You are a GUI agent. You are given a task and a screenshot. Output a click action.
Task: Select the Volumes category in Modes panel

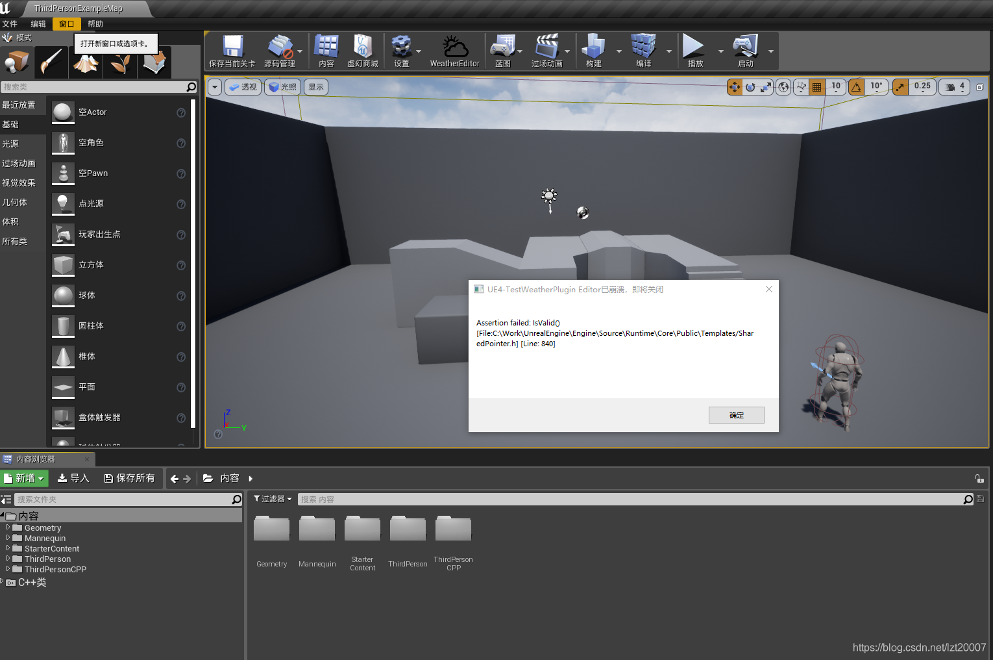(23, 222)
